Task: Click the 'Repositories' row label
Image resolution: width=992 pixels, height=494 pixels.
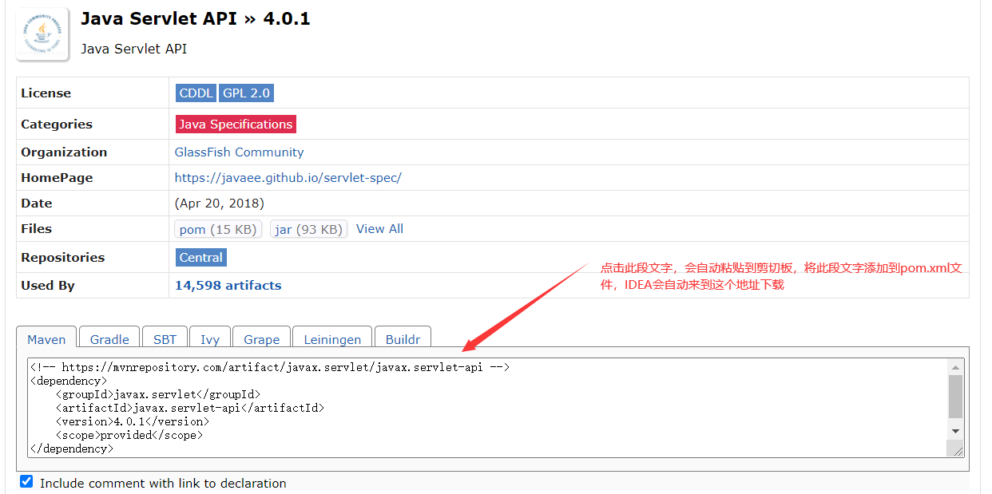Action: (x=63, y=257)
